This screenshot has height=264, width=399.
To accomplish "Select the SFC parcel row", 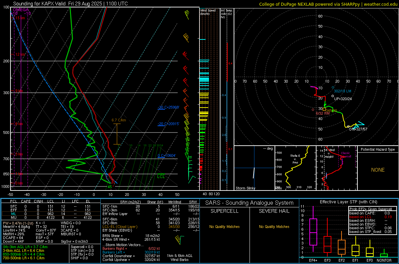I will click(50, 206).
